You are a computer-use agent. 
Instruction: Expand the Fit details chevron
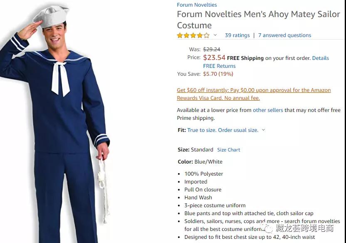pyautogui.click(x=263, y=130)
